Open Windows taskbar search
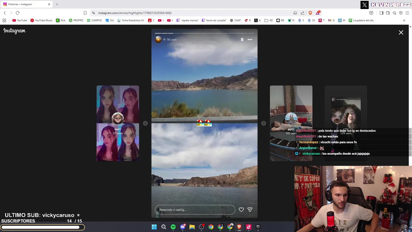Image resolution: width=412 pixels, height=232 pixels. tap(164, 227)
